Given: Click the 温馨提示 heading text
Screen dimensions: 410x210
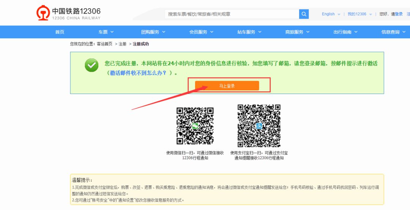Looking at the screenshot, I should click(x=82, y=180).
